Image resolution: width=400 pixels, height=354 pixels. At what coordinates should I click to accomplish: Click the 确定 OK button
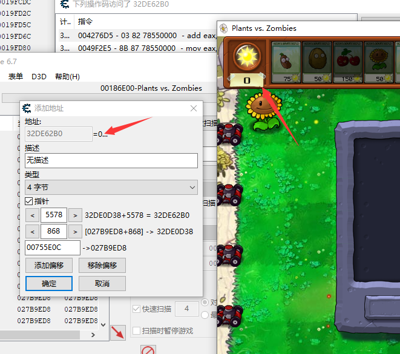click(x=49, y=283)
